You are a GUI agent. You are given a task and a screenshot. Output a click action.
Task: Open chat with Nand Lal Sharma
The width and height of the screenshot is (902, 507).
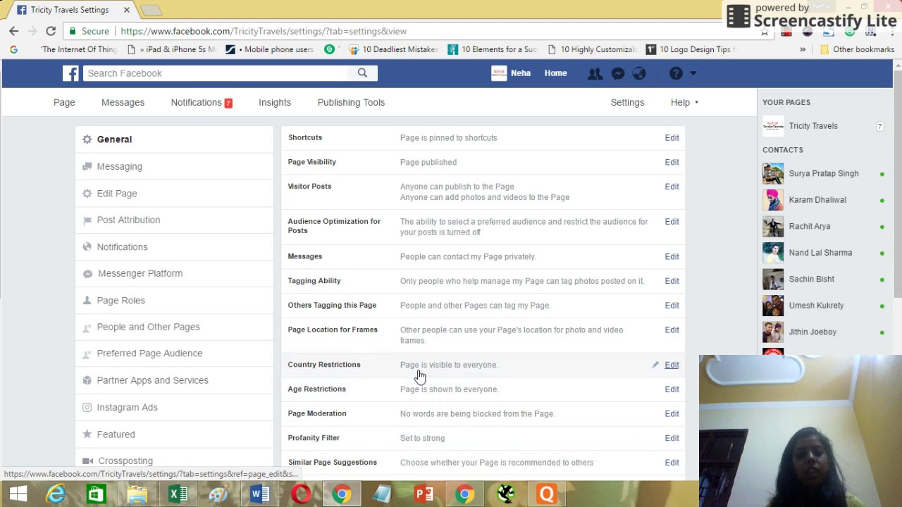coord(823,253)
